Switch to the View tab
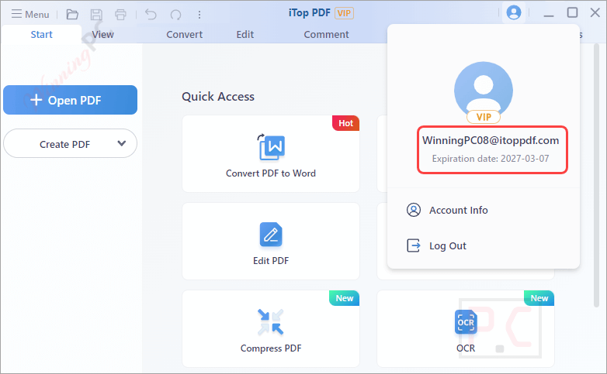This screenshot has height=374, width=607. [x=103, y=34]
